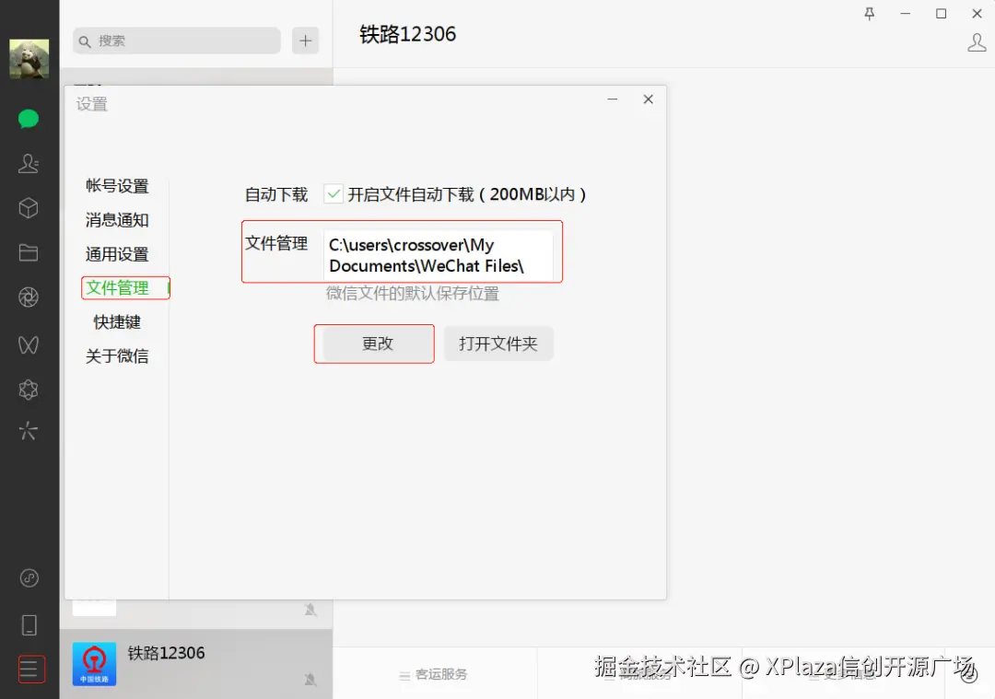995x699 pixels.
Task: Open the Search star icon in sidebar
Action: point(29,431)
